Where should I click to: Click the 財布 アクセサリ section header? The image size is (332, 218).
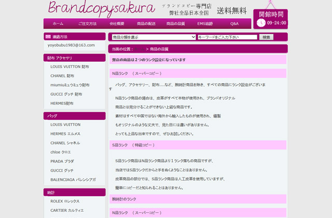[x=75, y=58]
